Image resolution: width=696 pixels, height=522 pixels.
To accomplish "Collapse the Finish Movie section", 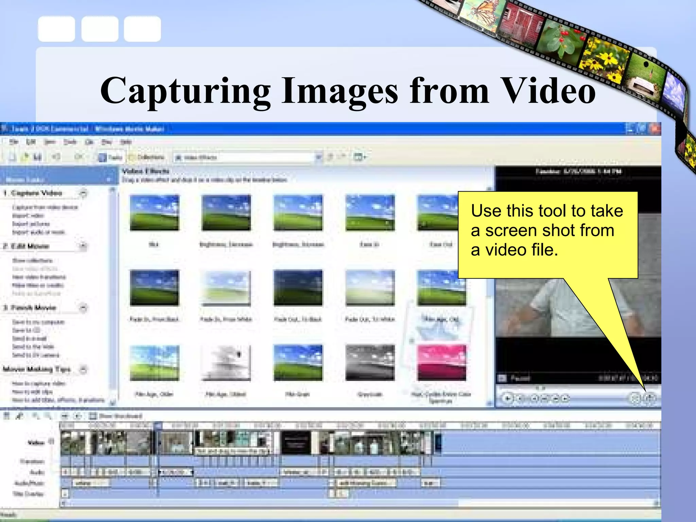I will pos(83,308).
